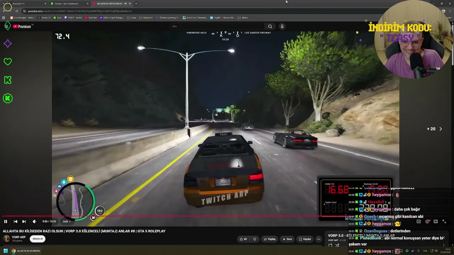Open the 'TEASY - Twitch' bookmark
The image size is (454, 255).
73,18
